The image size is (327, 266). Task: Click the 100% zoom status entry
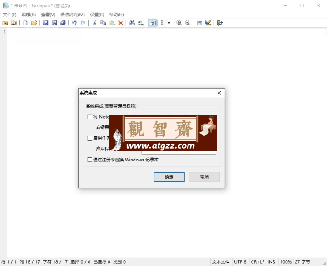[286, 262]
